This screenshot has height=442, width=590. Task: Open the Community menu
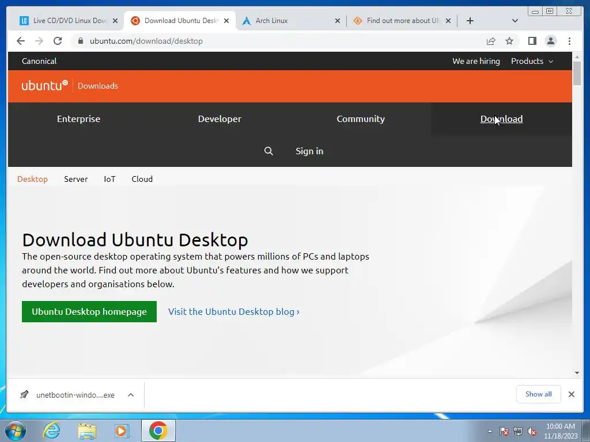pos(361,119)
